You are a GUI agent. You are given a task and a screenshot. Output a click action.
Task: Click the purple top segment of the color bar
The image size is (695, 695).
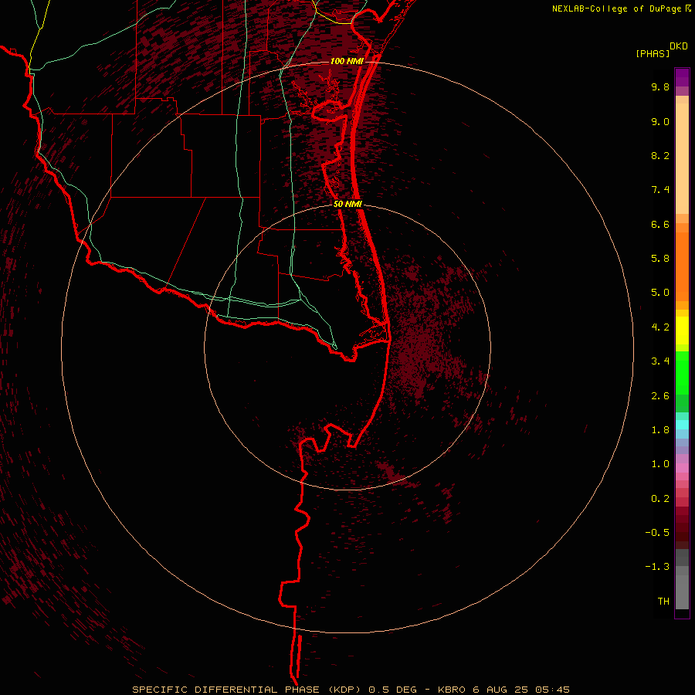point(682,77)
